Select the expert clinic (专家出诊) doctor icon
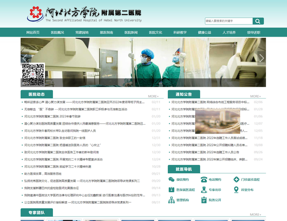 [x=204, y=190]
